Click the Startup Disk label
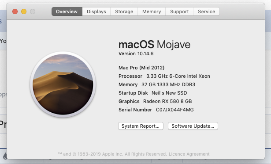 coord(133,93)
